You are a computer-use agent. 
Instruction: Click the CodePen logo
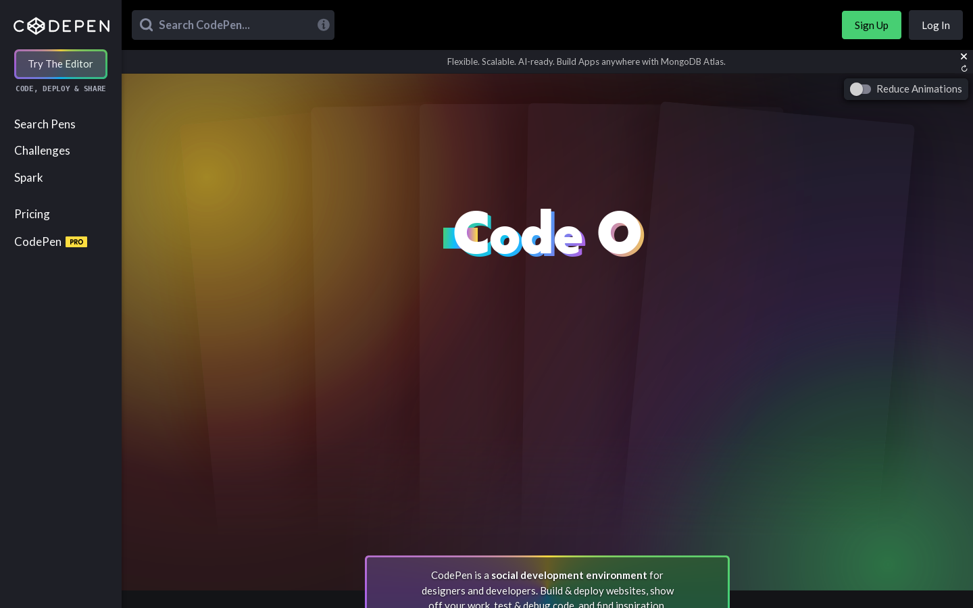pyautogui.click(x=61, y=26)
